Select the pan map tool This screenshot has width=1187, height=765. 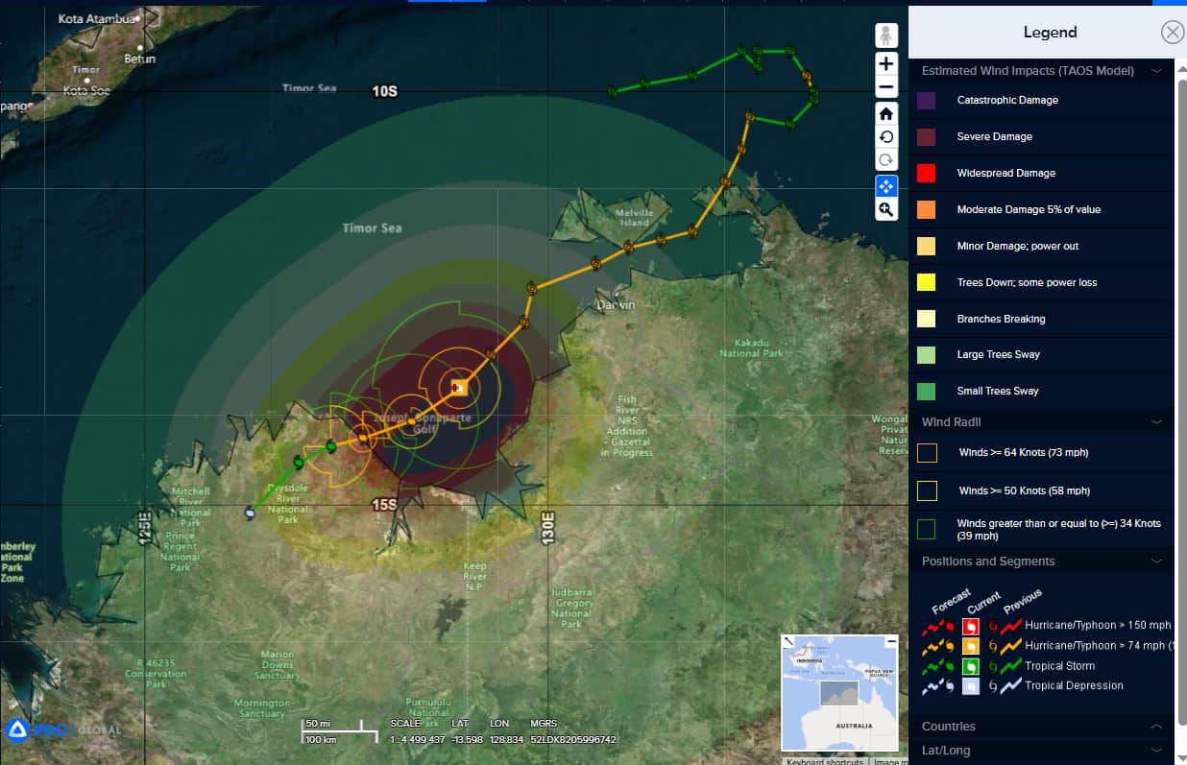point(885,185)
